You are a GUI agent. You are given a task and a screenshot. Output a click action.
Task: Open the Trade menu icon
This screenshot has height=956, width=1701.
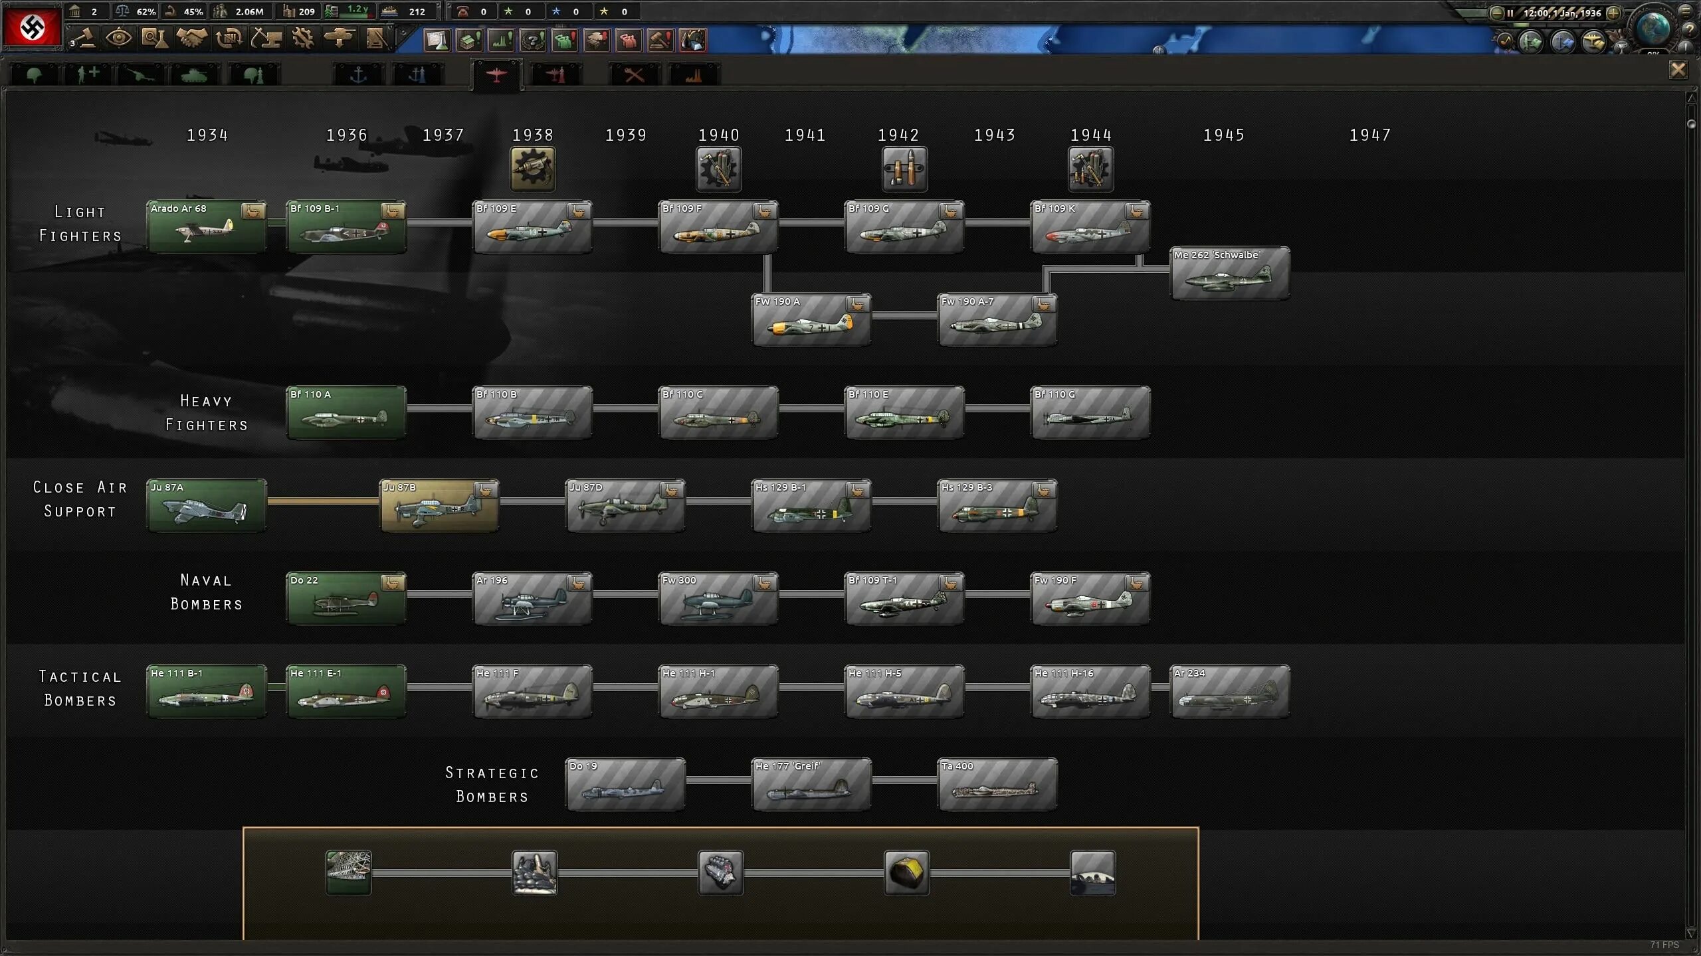point(229,39)
